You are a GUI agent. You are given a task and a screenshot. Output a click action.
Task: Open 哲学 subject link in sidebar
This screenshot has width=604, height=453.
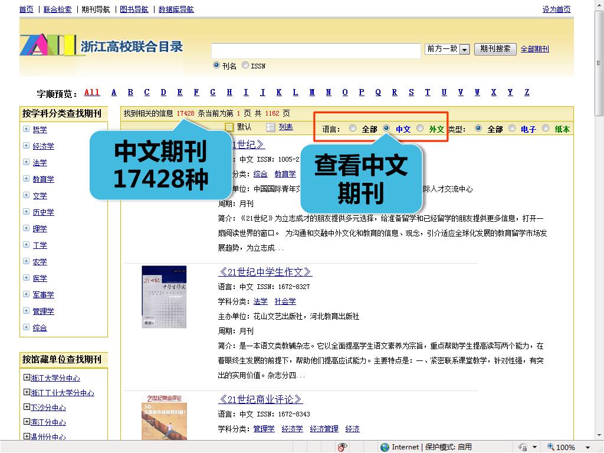pyautogui.click(x=40, y=129)
